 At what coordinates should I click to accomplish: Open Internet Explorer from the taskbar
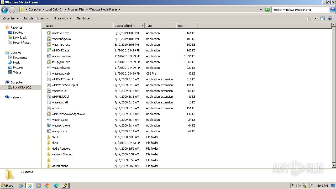[x=21, y=186]
